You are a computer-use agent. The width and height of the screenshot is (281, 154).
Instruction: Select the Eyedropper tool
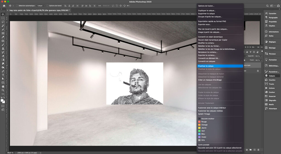(3, 37)
